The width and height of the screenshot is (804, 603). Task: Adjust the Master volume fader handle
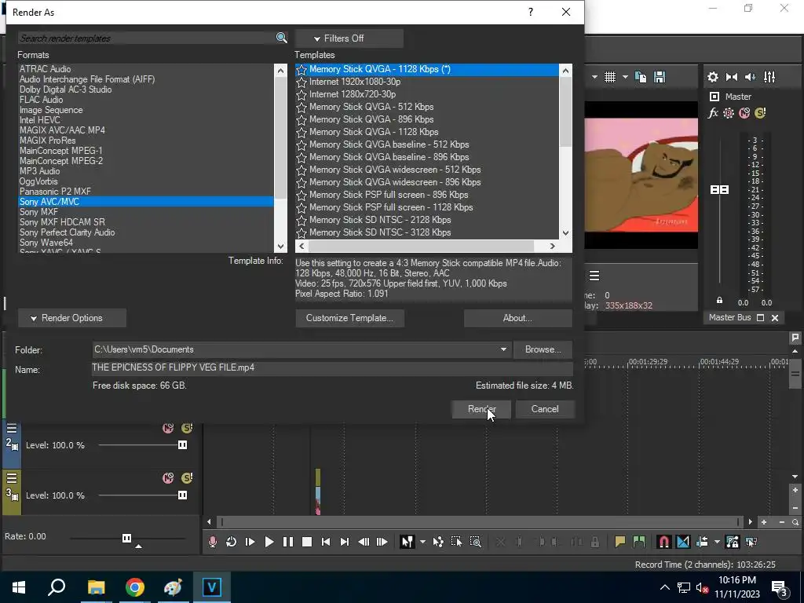(x=719, y=190)
